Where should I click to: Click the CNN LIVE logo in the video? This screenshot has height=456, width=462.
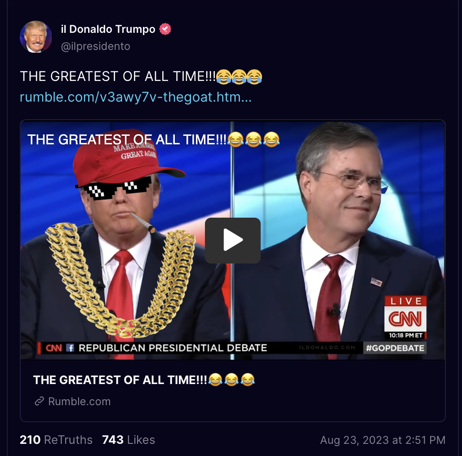point(405,317)
